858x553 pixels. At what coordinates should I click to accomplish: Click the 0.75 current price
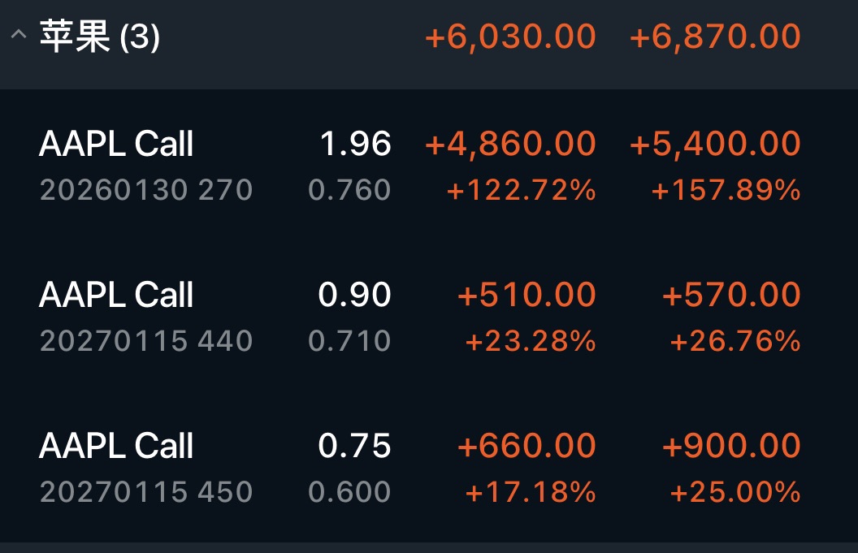coord(354,446)
